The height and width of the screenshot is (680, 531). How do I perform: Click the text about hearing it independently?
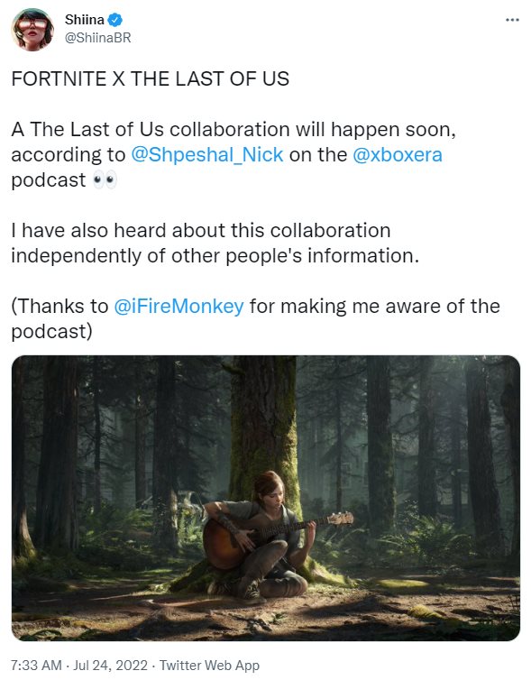point(215,244)
